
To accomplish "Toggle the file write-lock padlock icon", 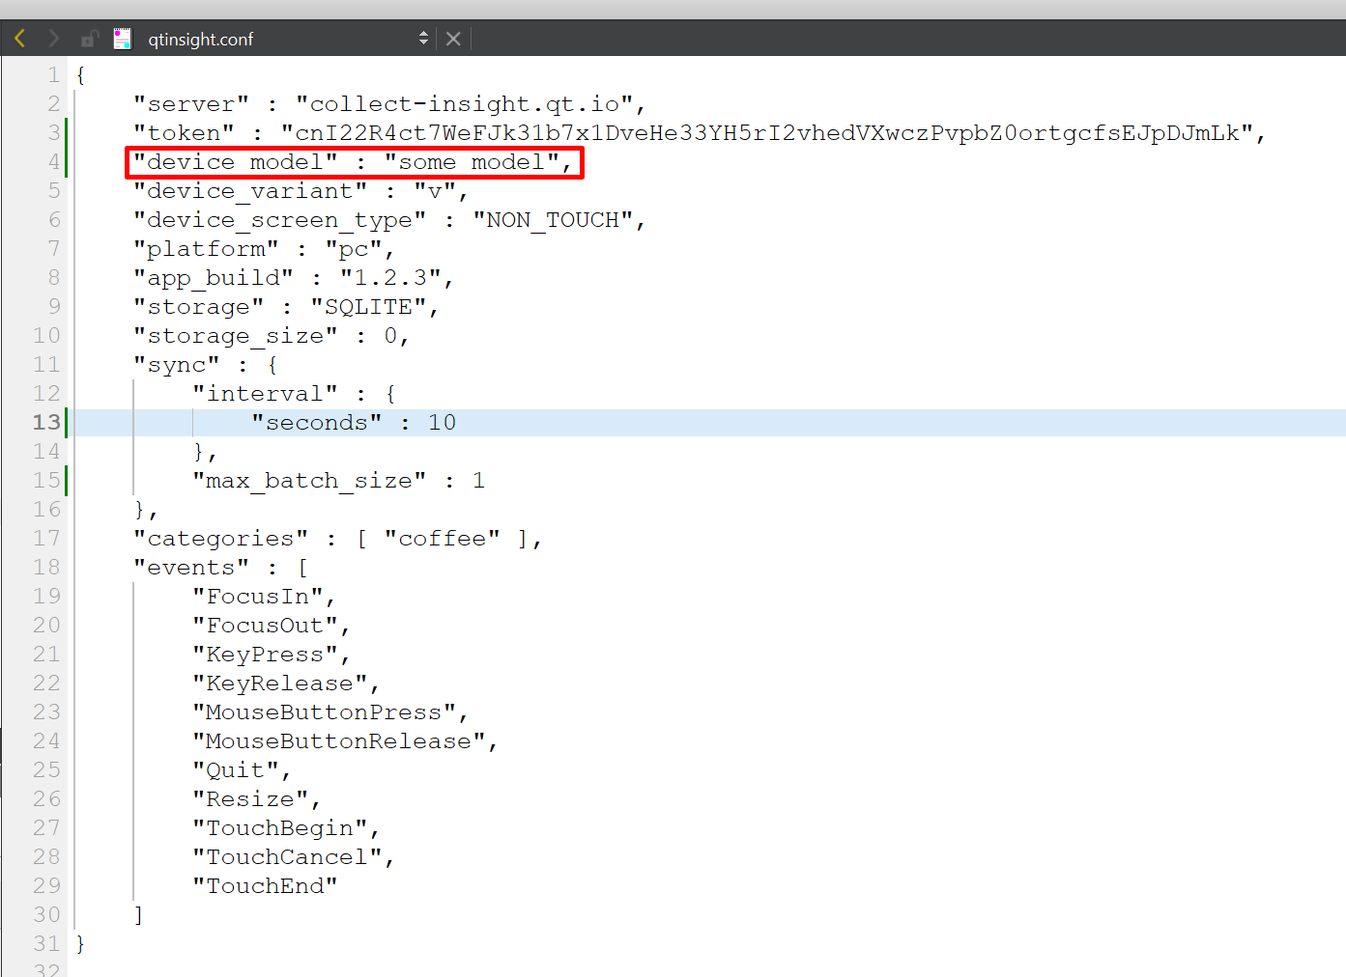I will [89, 39].
